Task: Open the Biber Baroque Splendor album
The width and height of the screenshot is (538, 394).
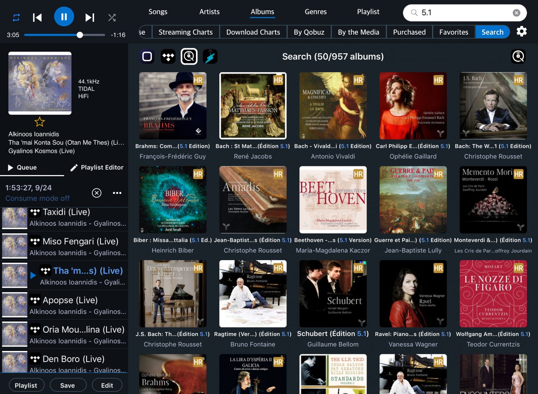Action: [x=173, y=200]
